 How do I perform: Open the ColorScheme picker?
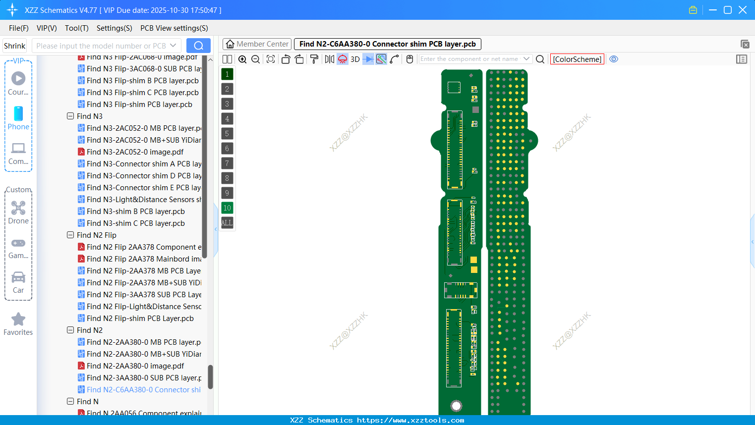(577, 59)
